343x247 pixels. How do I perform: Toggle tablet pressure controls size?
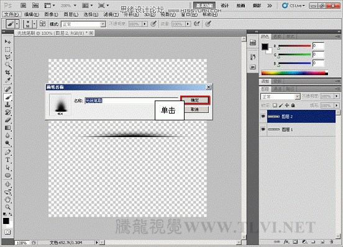[208, 24]
